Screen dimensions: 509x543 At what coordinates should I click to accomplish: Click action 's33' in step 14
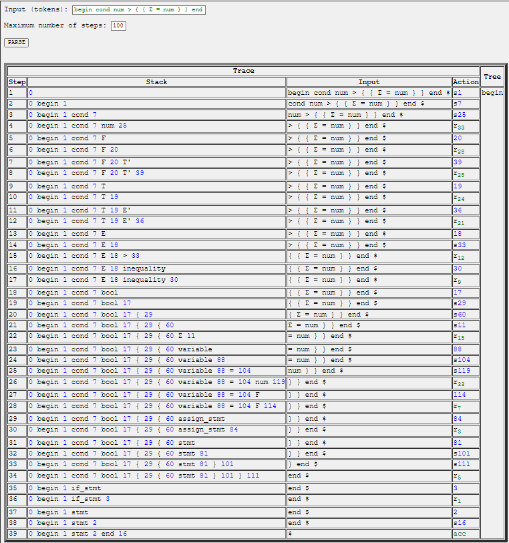pyautogui.click(x=466, y=245)
